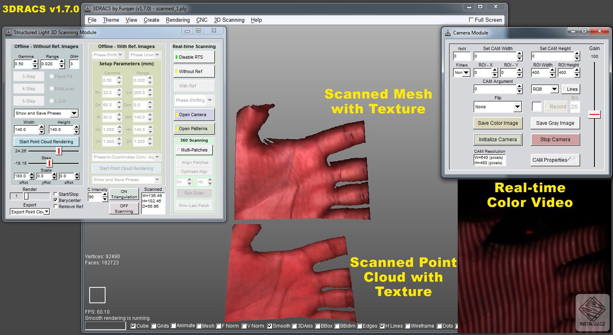This screenshot has height=335, width=613.
Task: Open the Theme menu
Action: click(x=111, y=20)
